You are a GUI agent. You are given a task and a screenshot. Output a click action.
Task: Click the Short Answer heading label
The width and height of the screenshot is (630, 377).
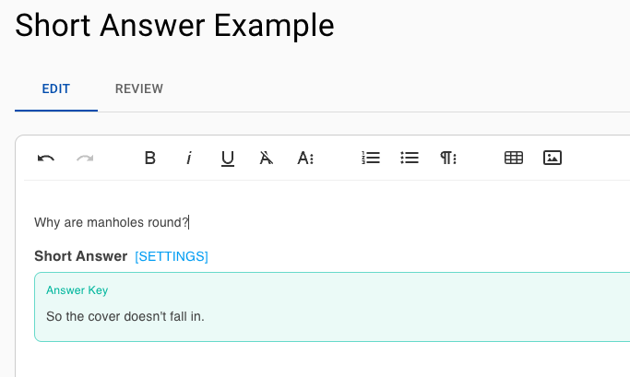click(x=81, y=256)
